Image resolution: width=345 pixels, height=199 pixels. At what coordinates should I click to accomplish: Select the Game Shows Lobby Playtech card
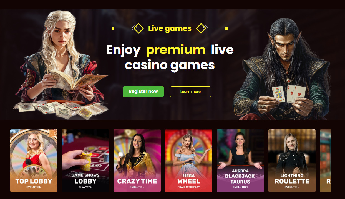click(x=85, y=161)
